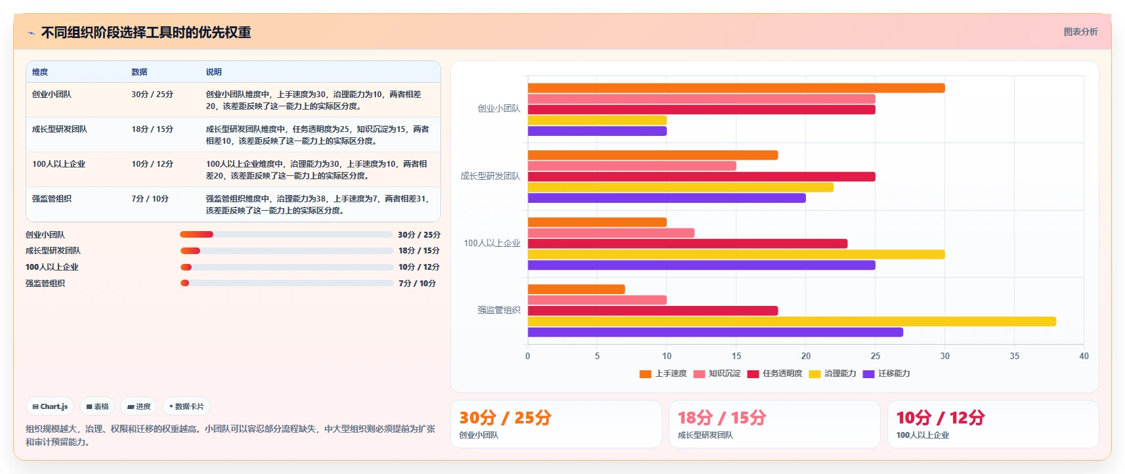The width and height of the screenshot is (1125, 474).
Task: Open the 18分 / 15分 成长型研发团队 stat card
Action: point(775,424)
